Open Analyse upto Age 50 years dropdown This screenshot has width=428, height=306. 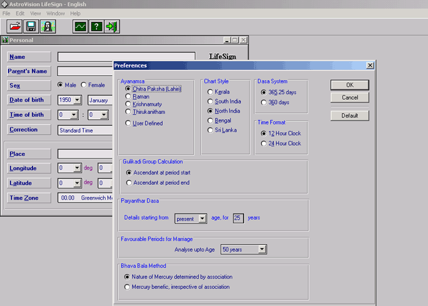coord(262,249)
